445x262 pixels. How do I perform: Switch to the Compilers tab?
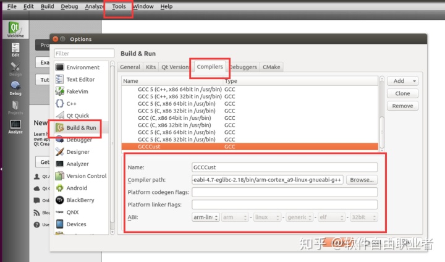click(210, 67)
